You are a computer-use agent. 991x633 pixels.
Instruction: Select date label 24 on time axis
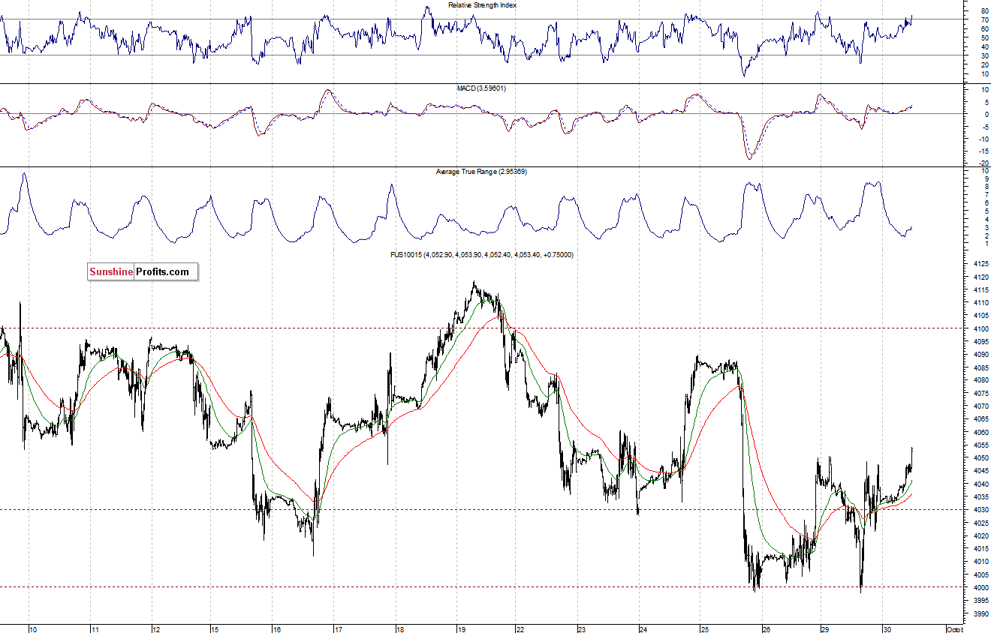(643, 628)
